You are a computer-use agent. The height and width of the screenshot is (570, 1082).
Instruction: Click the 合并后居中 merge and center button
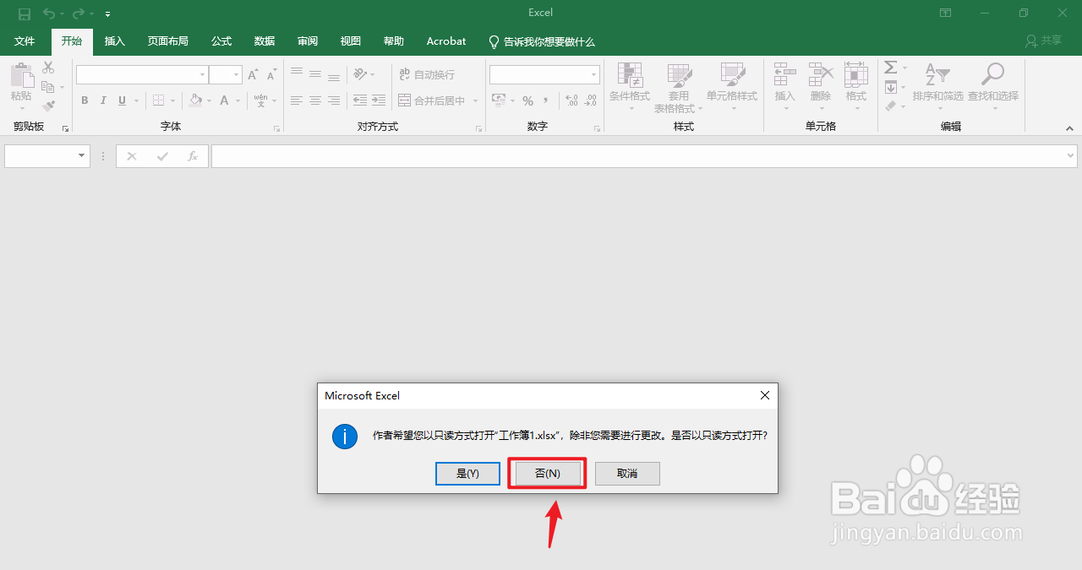tap(431, 100)
